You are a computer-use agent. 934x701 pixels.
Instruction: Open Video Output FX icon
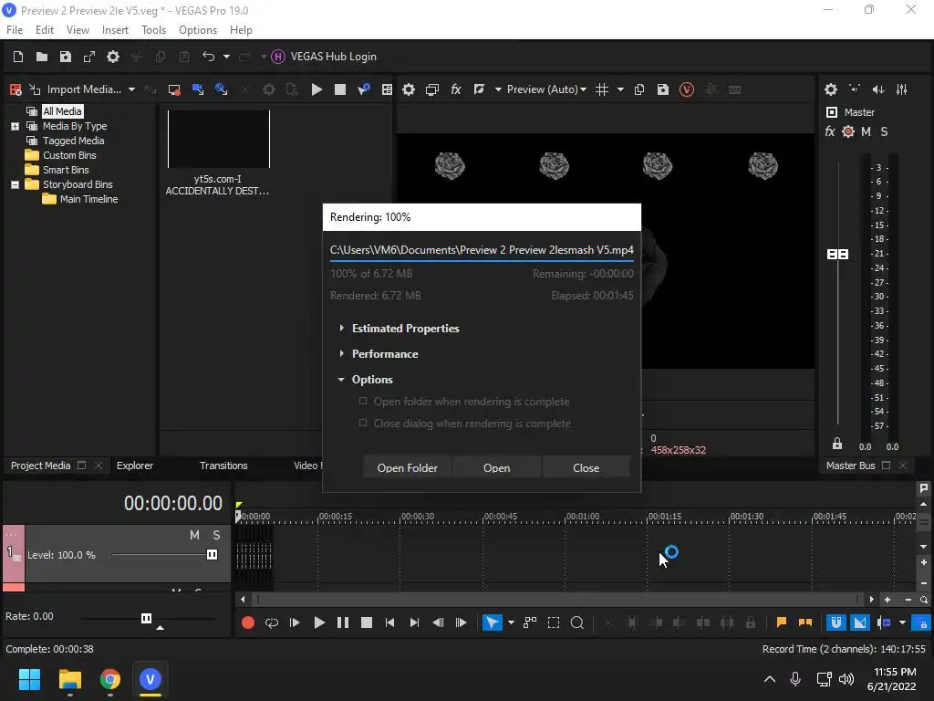(456, 89)
